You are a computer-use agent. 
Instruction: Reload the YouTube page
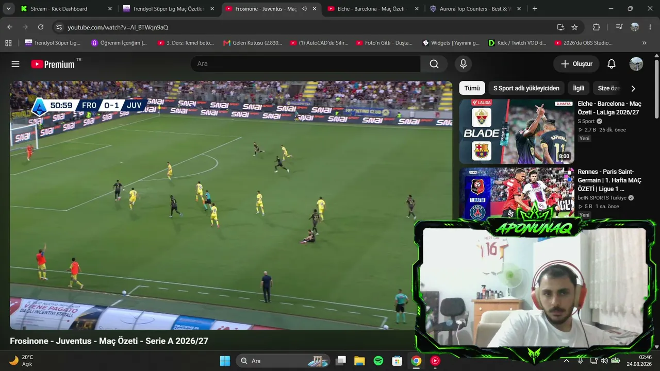click(x=41, y=27)
